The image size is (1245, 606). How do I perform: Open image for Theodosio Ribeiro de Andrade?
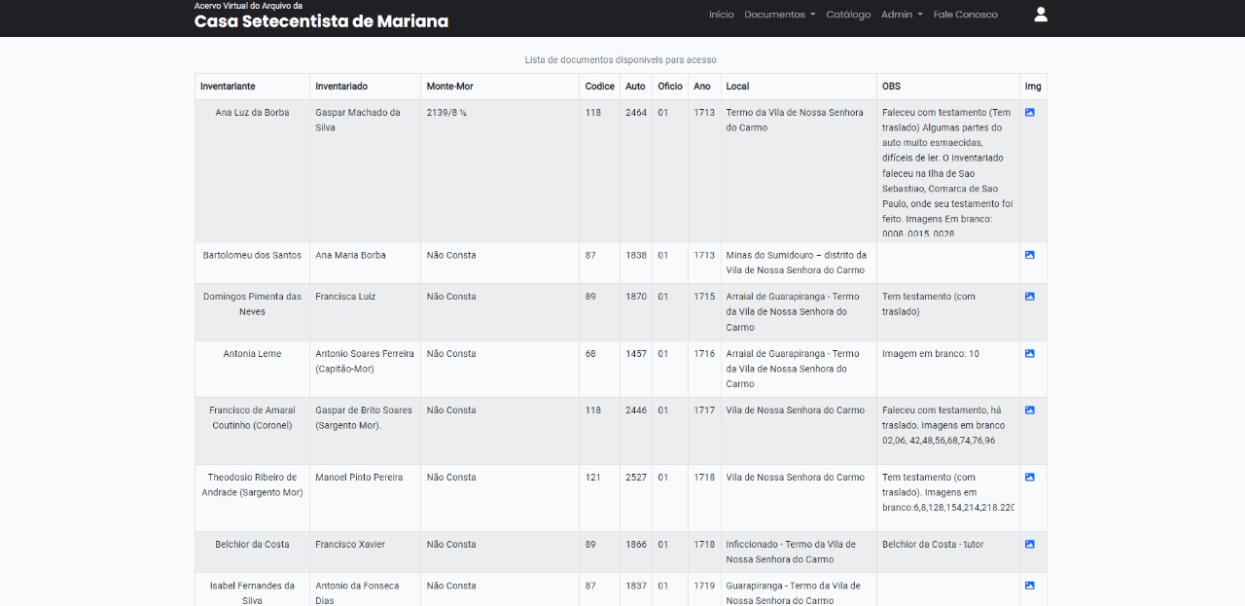1029,478
